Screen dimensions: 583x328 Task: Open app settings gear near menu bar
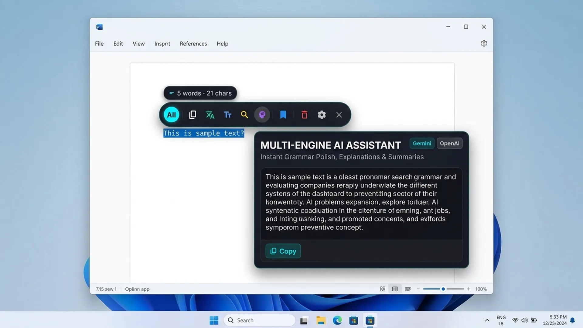484,43
